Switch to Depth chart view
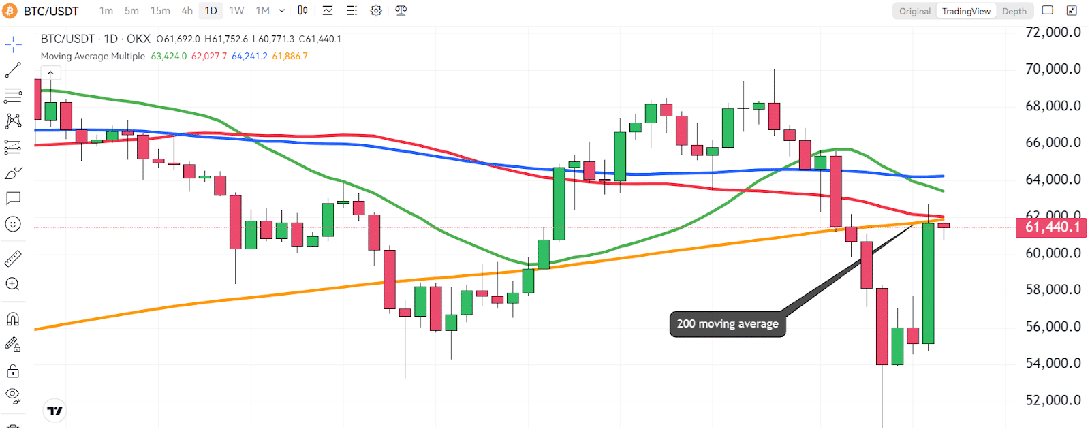The image size is (1090, 429). click(1014, 11)
